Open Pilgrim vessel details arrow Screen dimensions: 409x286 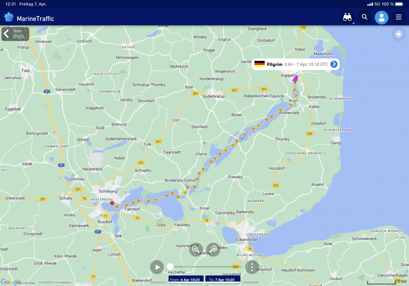point(334,64)
